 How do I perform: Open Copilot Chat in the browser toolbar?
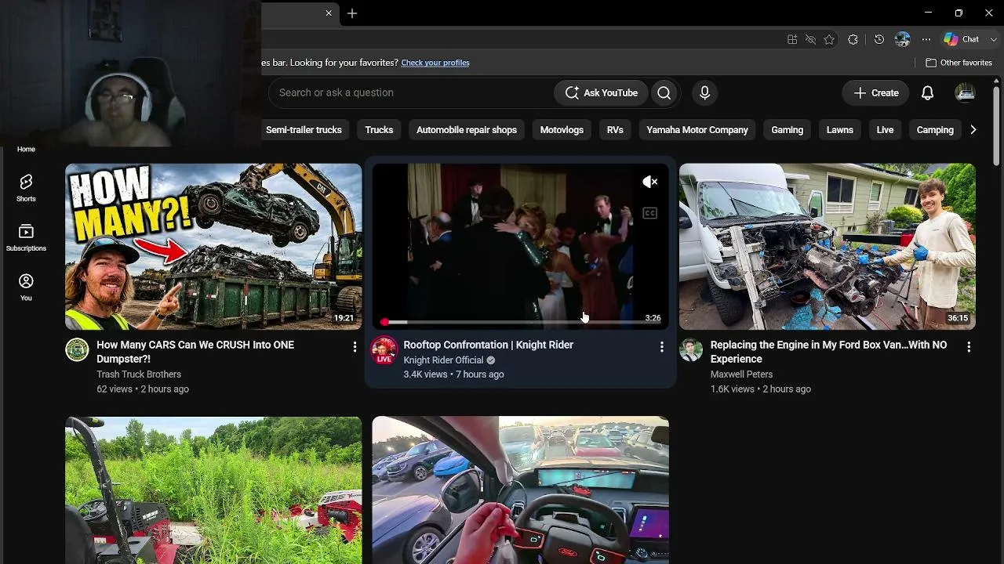pos(962,39)
